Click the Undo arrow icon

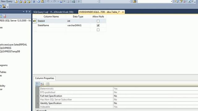(48, 1)
